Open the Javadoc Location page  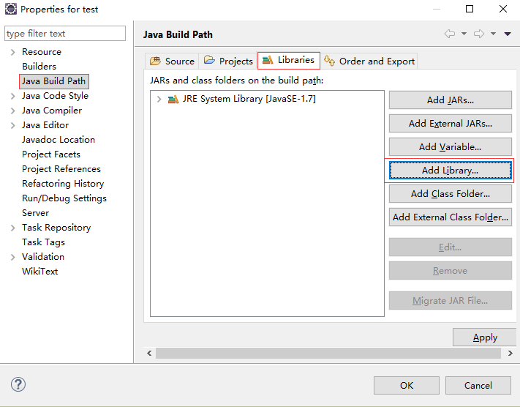59,139
